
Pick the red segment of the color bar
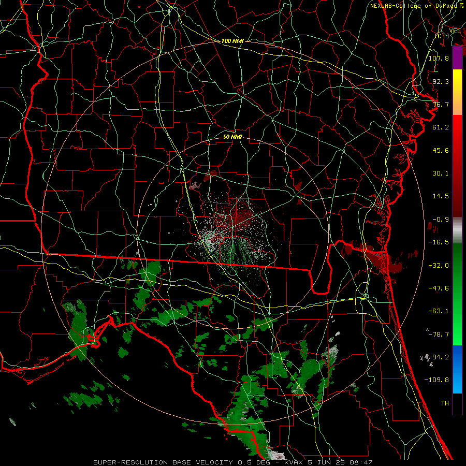click(457, 166)
